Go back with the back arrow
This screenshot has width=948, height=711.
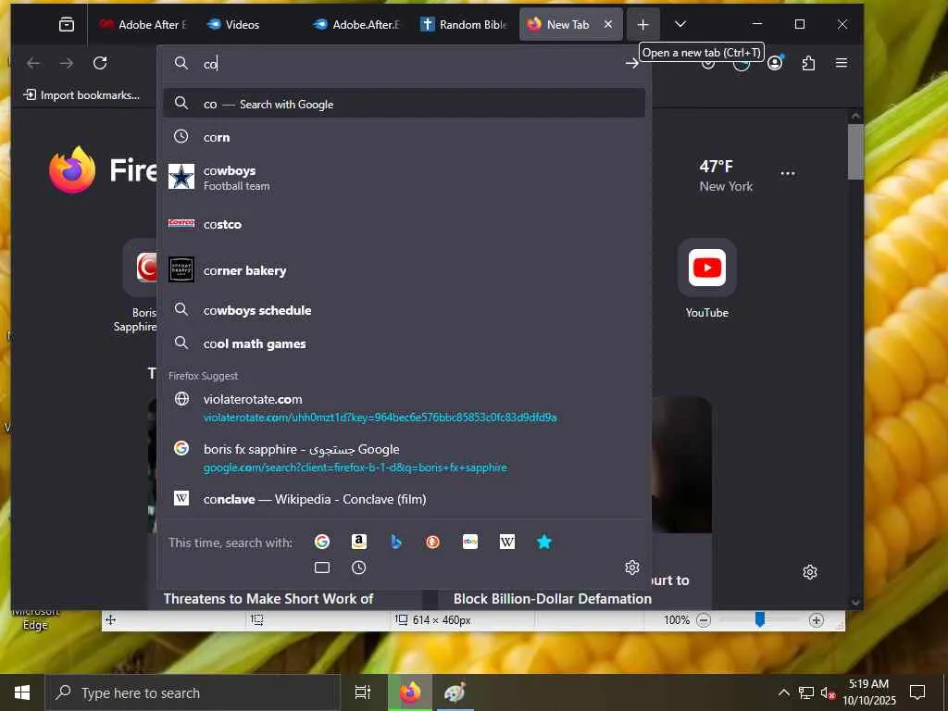[34, 63]
